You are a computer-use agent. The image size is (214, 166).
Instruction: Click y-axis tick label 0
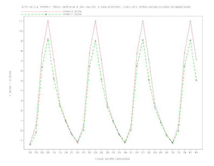[21, 130]
